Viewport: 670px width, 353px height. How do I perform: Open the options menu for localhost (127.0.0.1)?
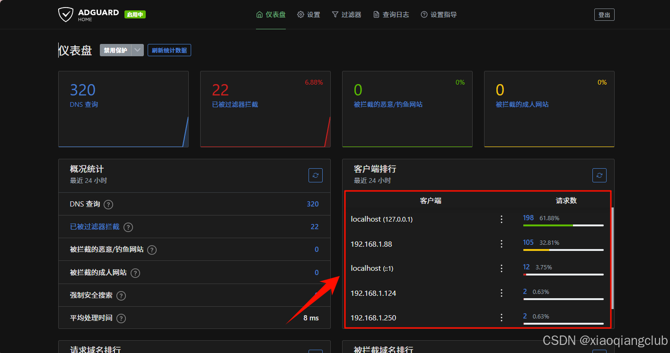point(502,219)
